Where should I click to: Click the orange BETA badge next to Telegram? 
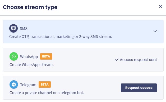[x=45, y=85]
